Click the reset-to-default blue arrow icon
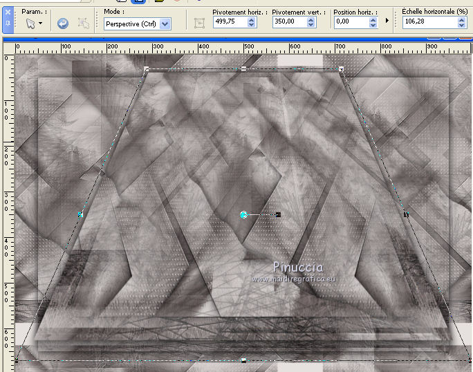 tap(63, 24)
